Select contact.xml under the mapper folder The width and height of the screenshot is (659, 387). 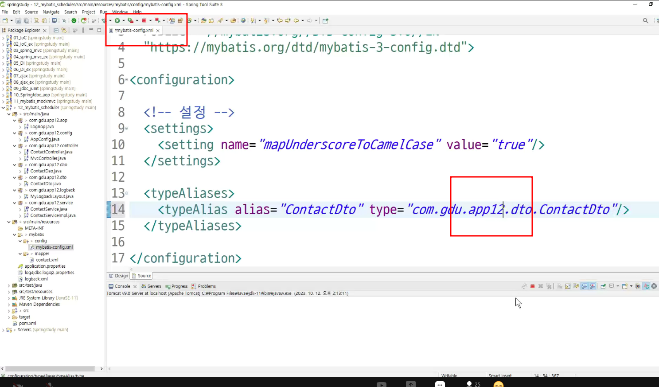pos(47,260)
